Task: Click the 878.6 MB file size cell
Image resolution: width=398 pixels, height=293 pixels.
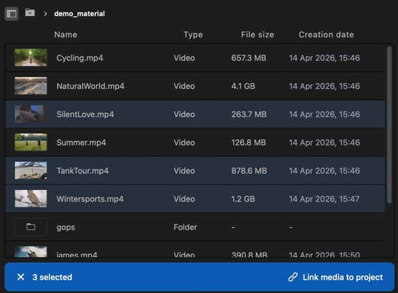Action: point(249,171)
